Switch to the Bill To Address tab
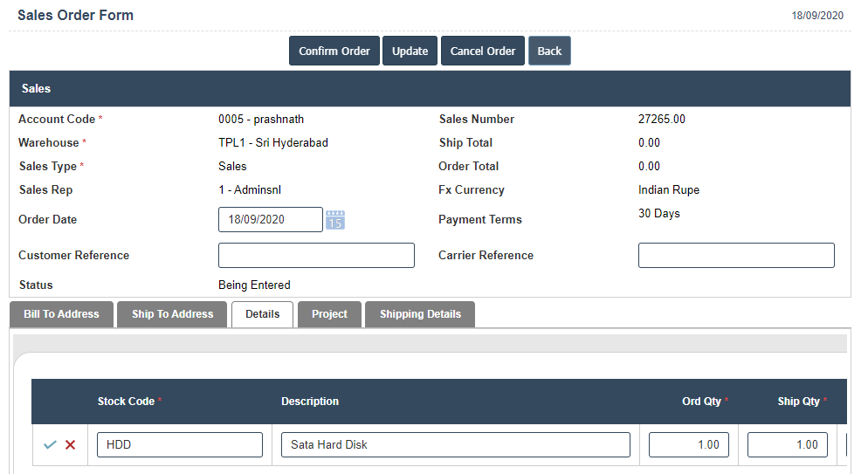 61,314
